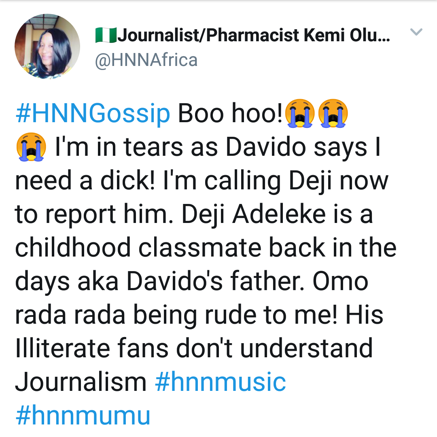Open the #HNNGossip hashtag
The width and height of the screenshot is (437, 437).
(x=93, y=115)
